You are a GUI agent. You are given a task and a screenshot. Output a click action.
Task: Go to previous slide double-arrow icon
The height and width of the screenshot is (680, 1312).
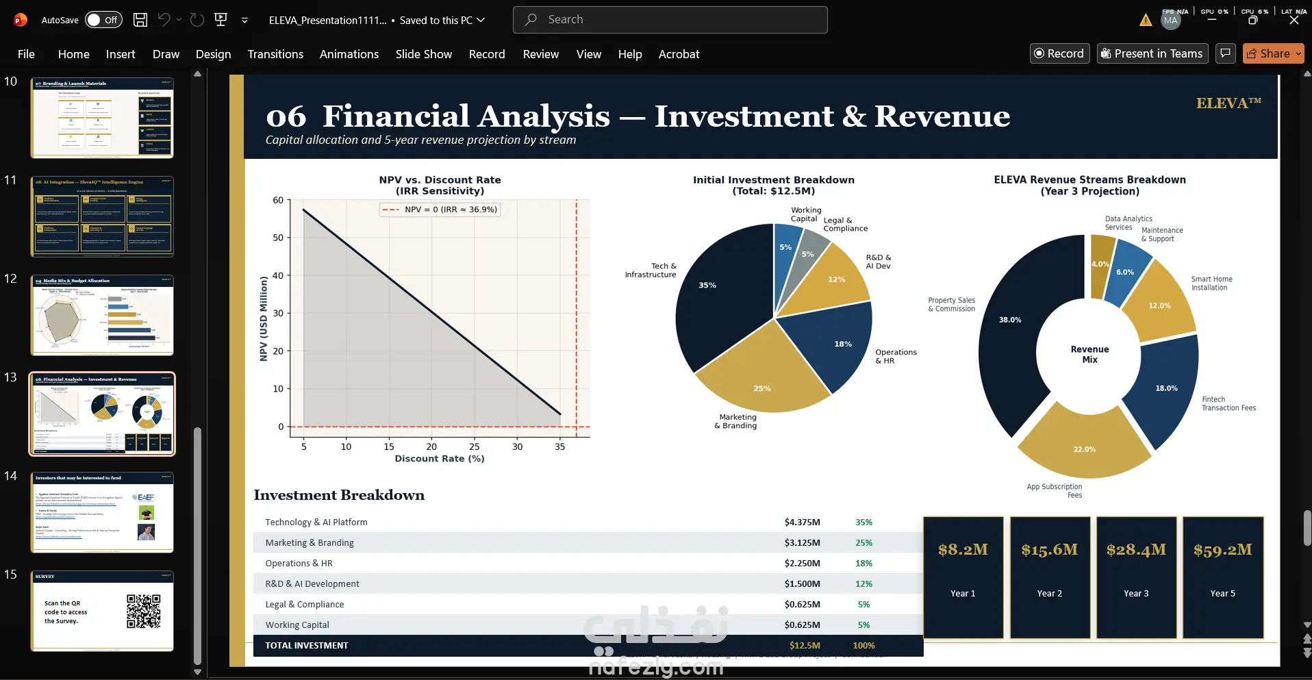coord(1307,639)
